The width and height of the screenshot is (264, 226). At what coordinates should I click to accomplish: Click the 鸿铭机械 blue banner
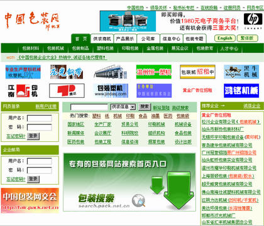click(x=241, y=90)
